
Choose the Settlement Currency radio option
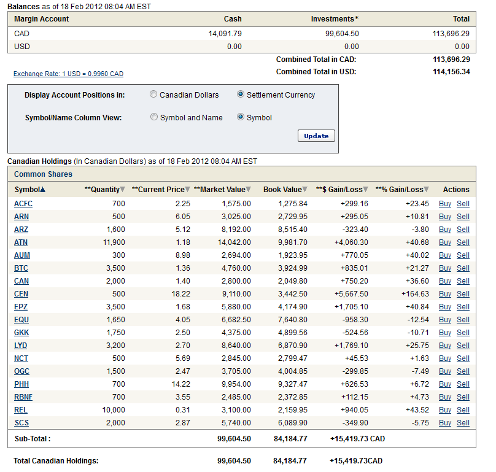(241, 95)
